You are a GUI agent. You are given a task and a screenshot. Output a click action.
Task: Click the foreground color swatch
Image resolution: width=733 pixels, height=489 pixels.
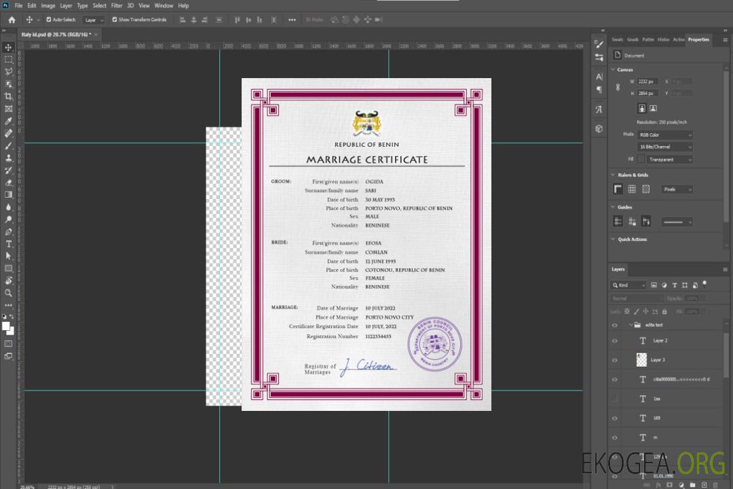[x=5, y=326]
